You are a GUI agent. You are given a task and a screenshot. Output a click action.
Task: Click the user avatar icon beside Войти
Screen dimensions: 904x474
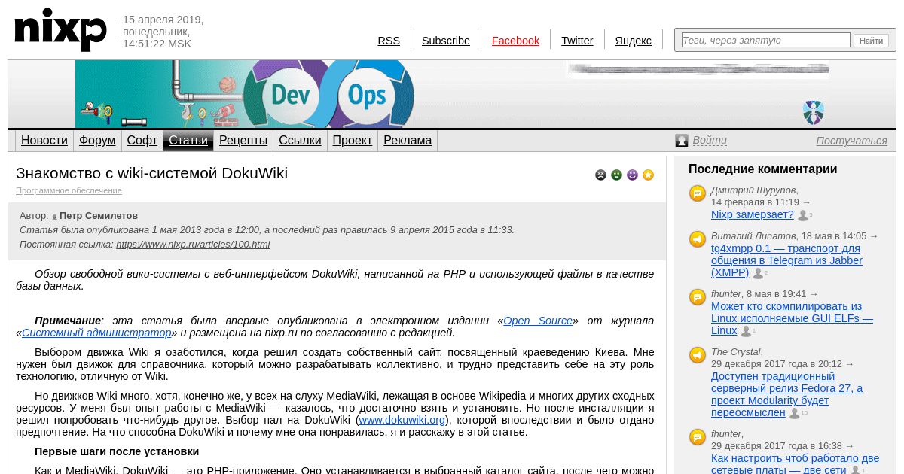pyautogui.click(x=682, y=141)
